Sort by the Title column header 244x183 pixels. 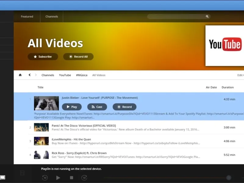(41, 87)
